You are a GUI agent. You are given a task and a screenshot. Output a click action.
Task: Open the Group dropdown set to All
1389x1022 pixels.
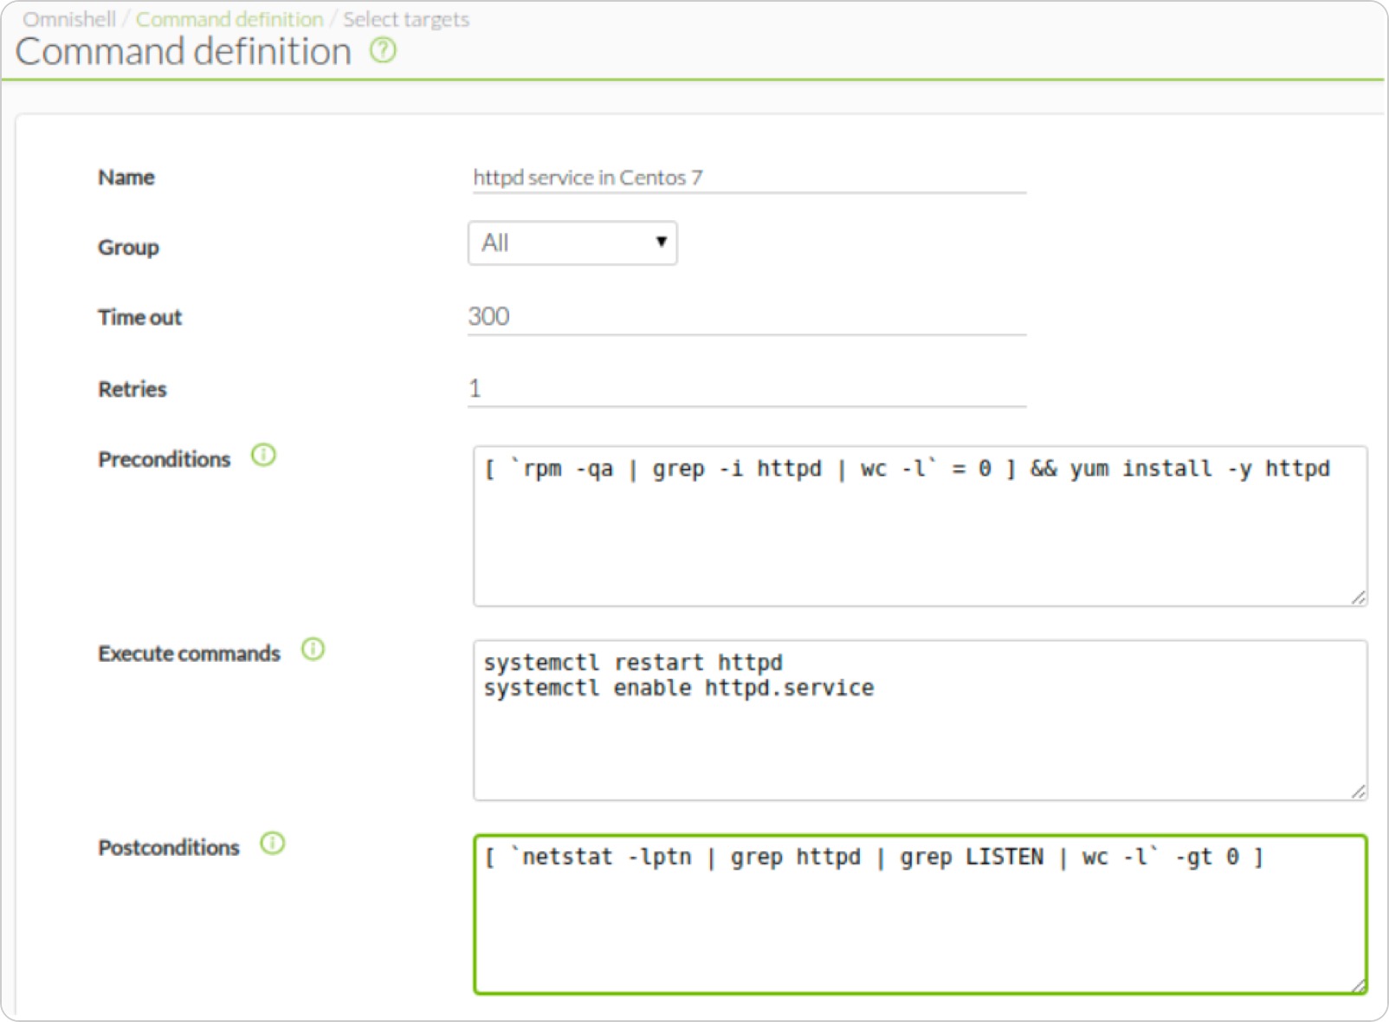click(x=572, y=243)
